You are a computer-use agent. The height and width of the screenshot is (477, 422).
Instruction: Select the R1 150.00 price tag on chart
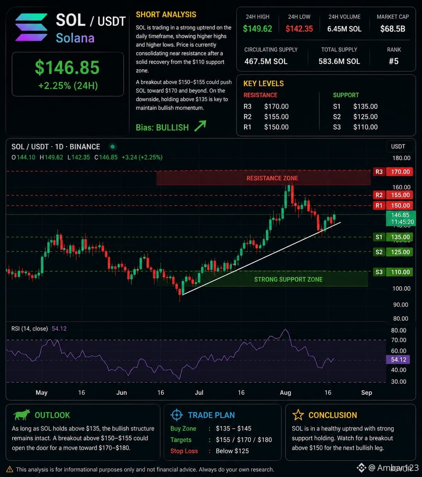click(393, 205)
